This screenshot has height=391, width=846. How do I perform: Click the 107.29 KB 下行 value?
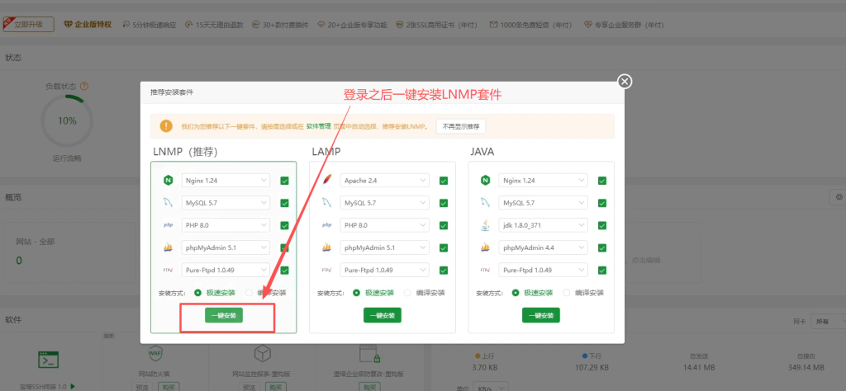(592, 367)
